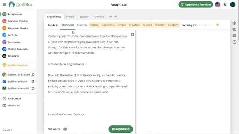Open the feedback comment icon
Image resolution: width=239 pixels, height=134 pixels.
coord(234,29)
